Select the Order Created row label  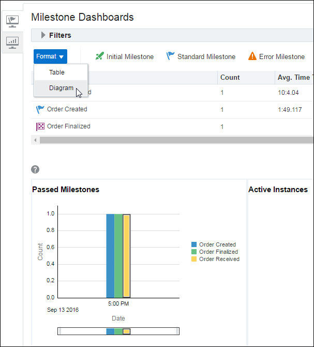[x=67, y=109]
